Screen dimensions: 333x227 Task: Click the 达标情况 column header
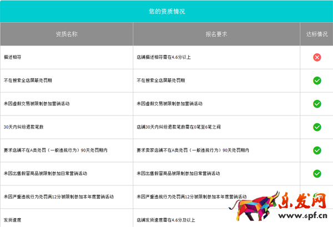click(x=317, y=34)
